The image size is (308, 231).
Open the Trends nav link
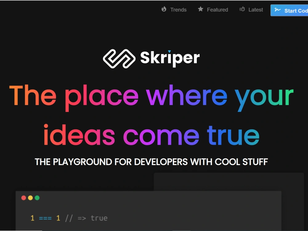click(174, 10)
